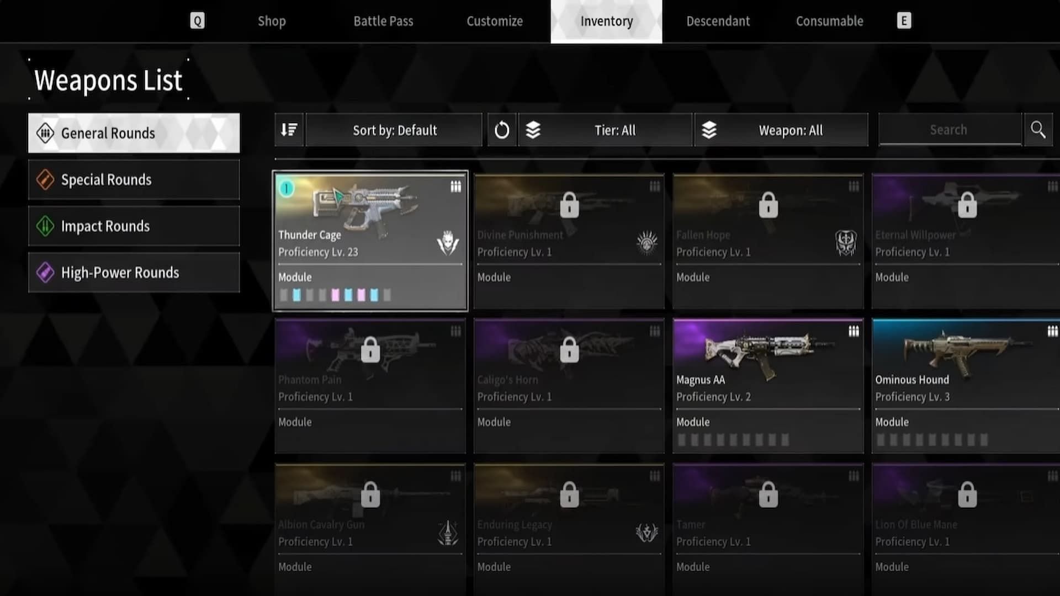Select the Impact Rounds category icon
The height and width of the screenshot is (596, 1060).
[44, 226]
